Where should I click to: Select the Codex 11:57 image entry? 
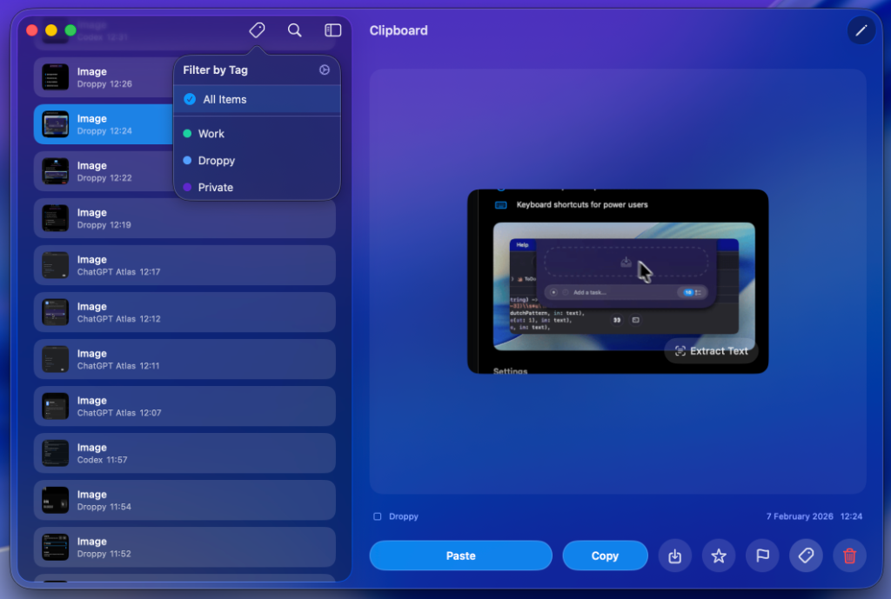[x=184, y=453]
